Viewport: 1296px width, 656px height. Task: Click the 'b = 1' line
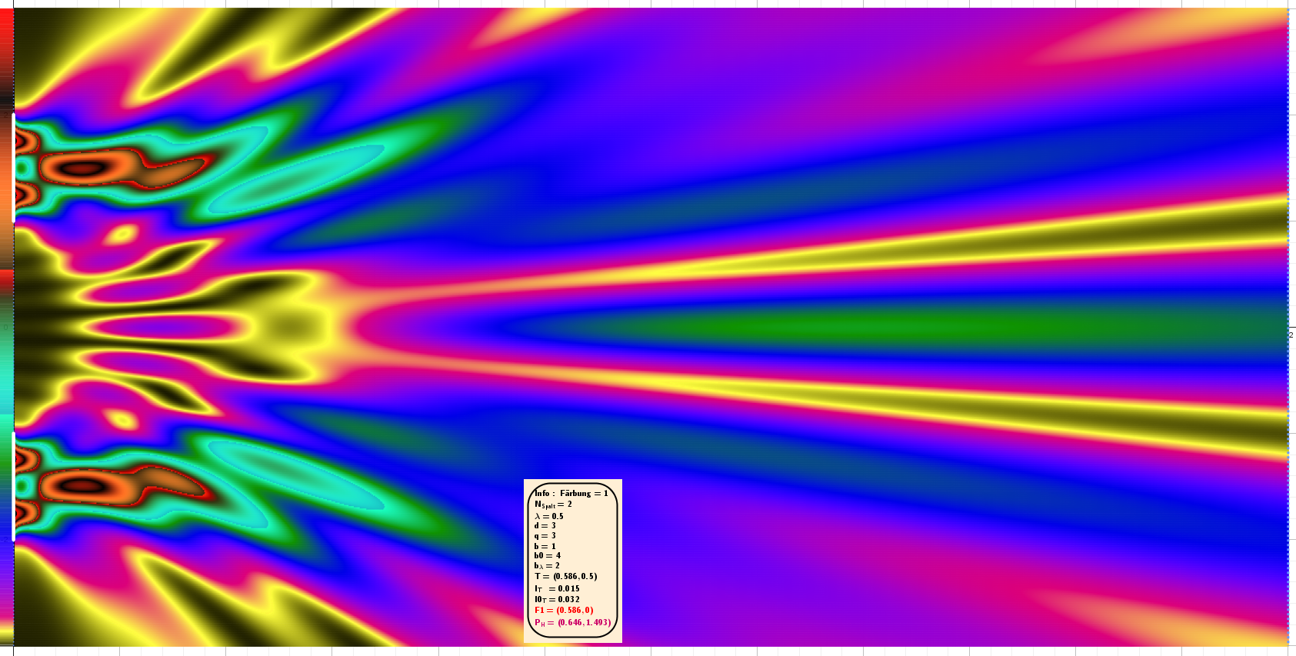click(x=545, y=546)
